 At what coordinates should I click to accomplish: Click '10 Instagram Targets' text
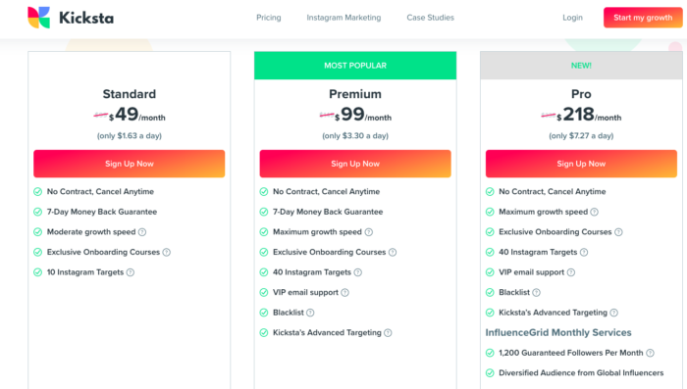coord(85,272)
